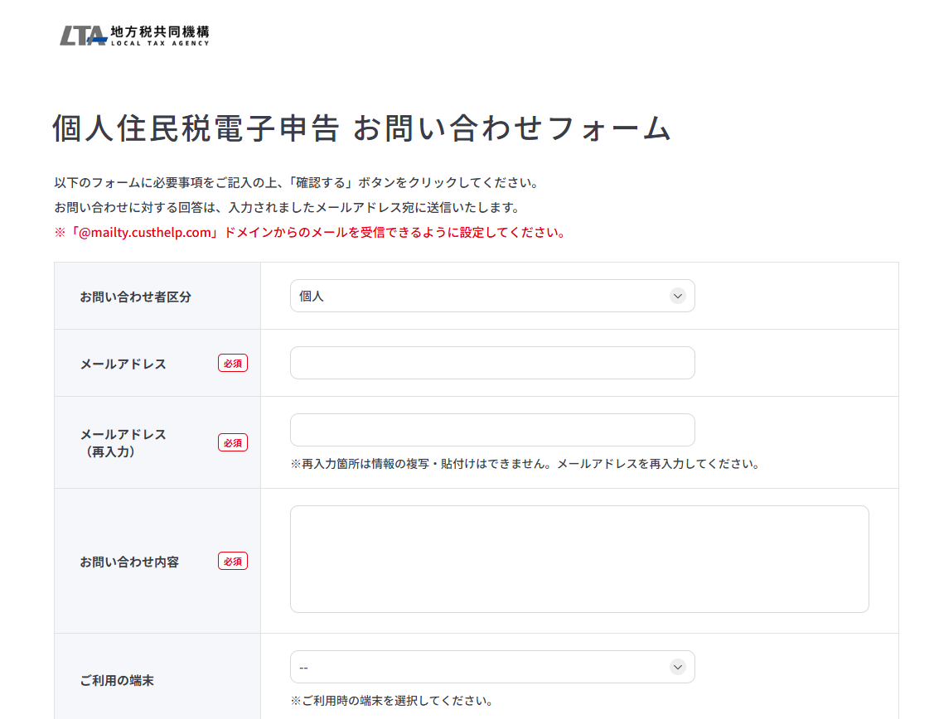Click the note ※再入力箇所は情報の複写・貼付けはできません
934x719 pixels.
pyautogui.click(x=525, y=464)
